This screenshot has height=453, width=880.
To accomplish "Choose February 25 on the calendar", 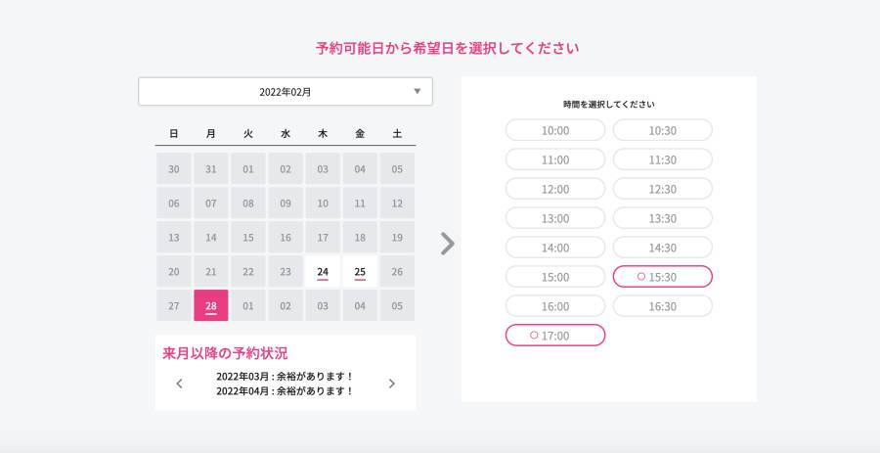I will (360, 272).
